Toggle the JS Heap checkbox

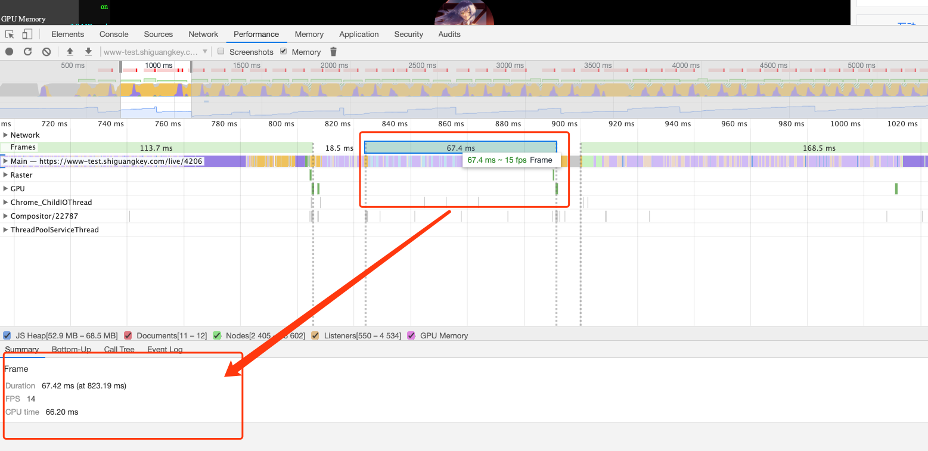pyautogui.click(x=7, y=335)
